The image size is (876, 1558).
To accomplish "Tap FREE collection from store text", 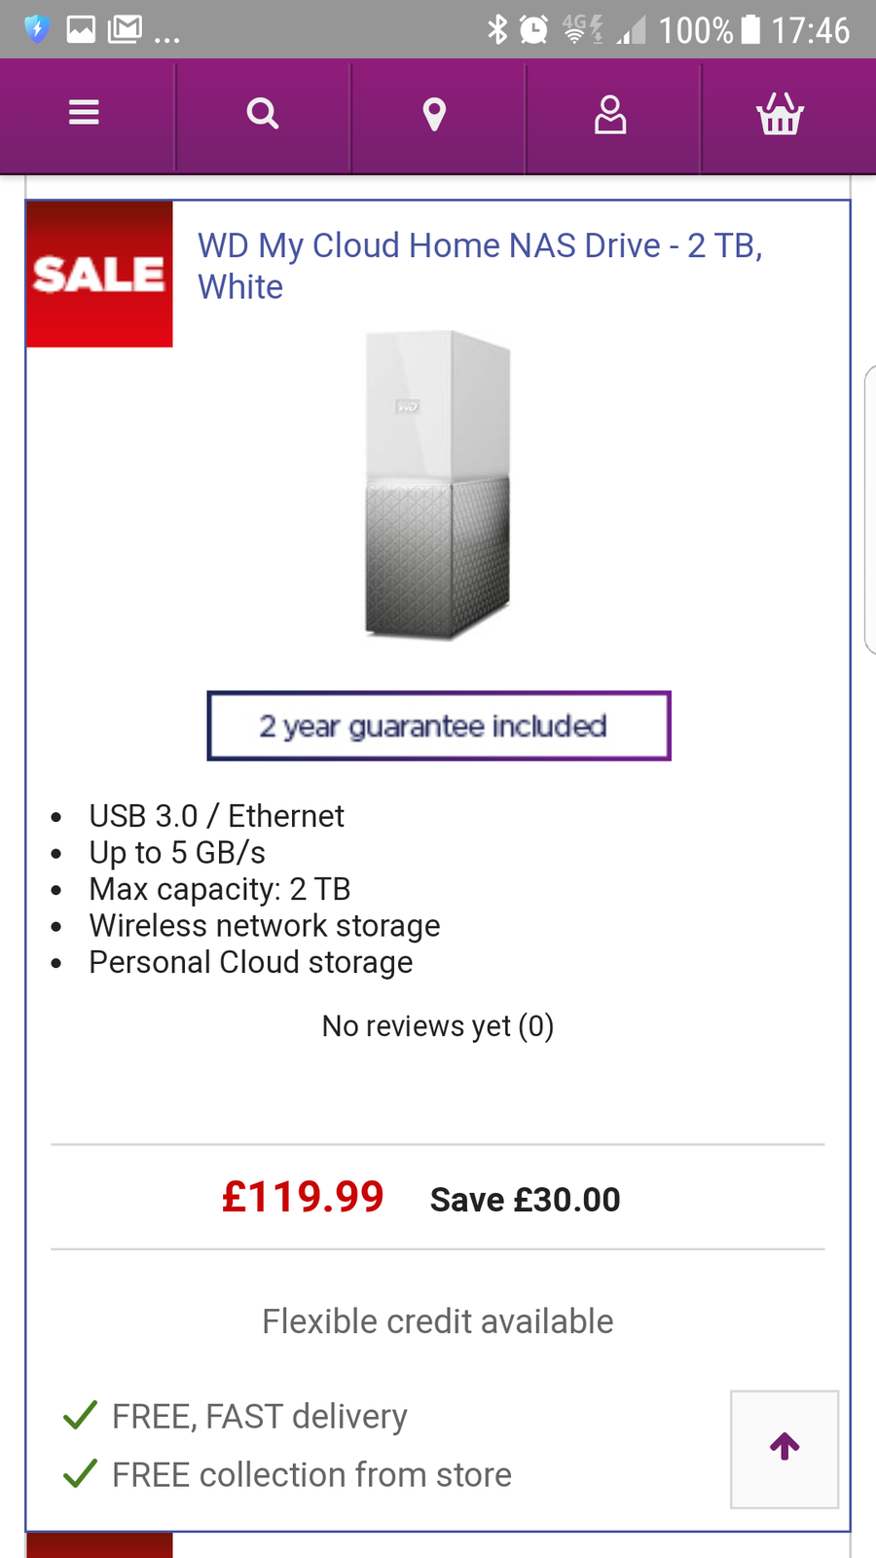I will click(311, 1475).
